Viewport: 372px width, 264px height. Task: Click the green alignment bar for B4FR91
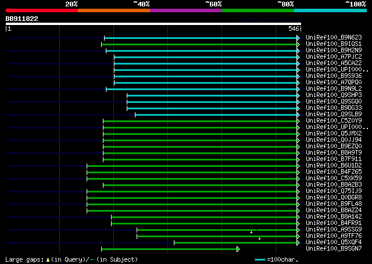click(204, 224)
